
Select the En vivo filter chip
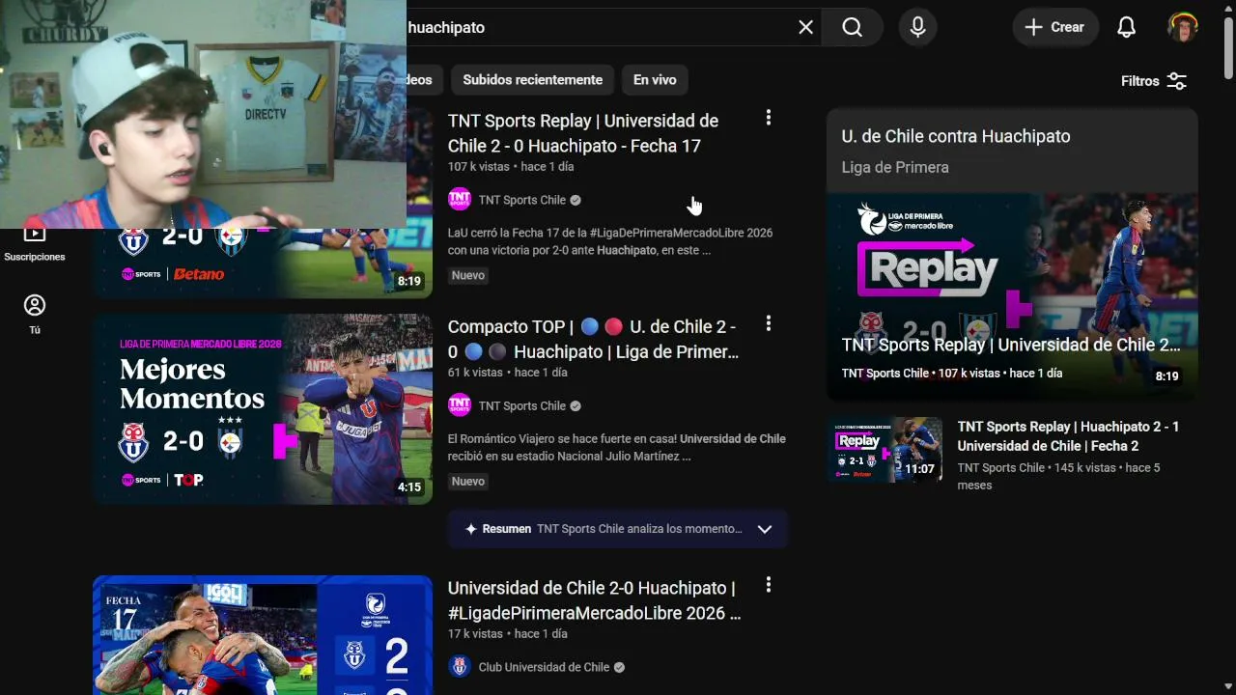coord(655,80)
